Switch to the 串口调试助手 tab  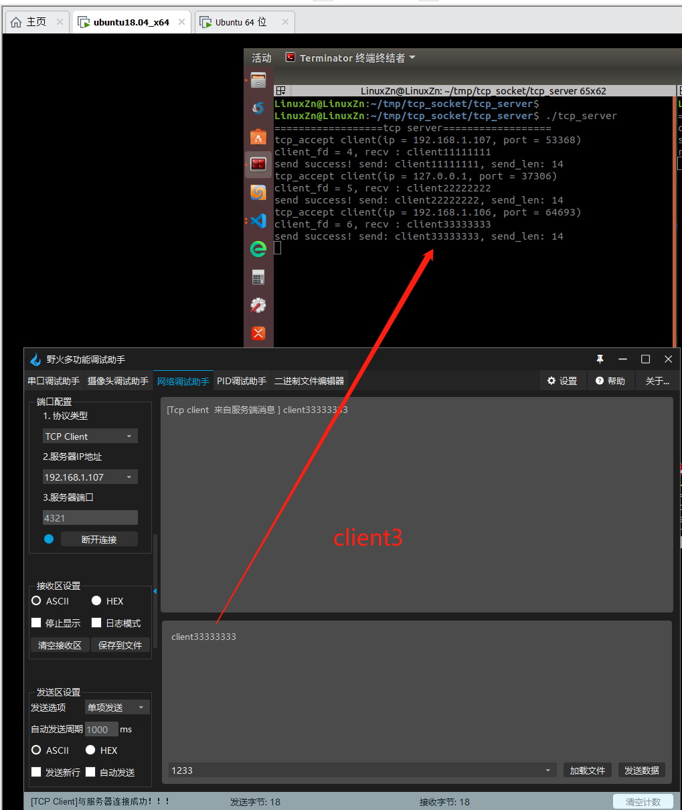click(54, 381)
